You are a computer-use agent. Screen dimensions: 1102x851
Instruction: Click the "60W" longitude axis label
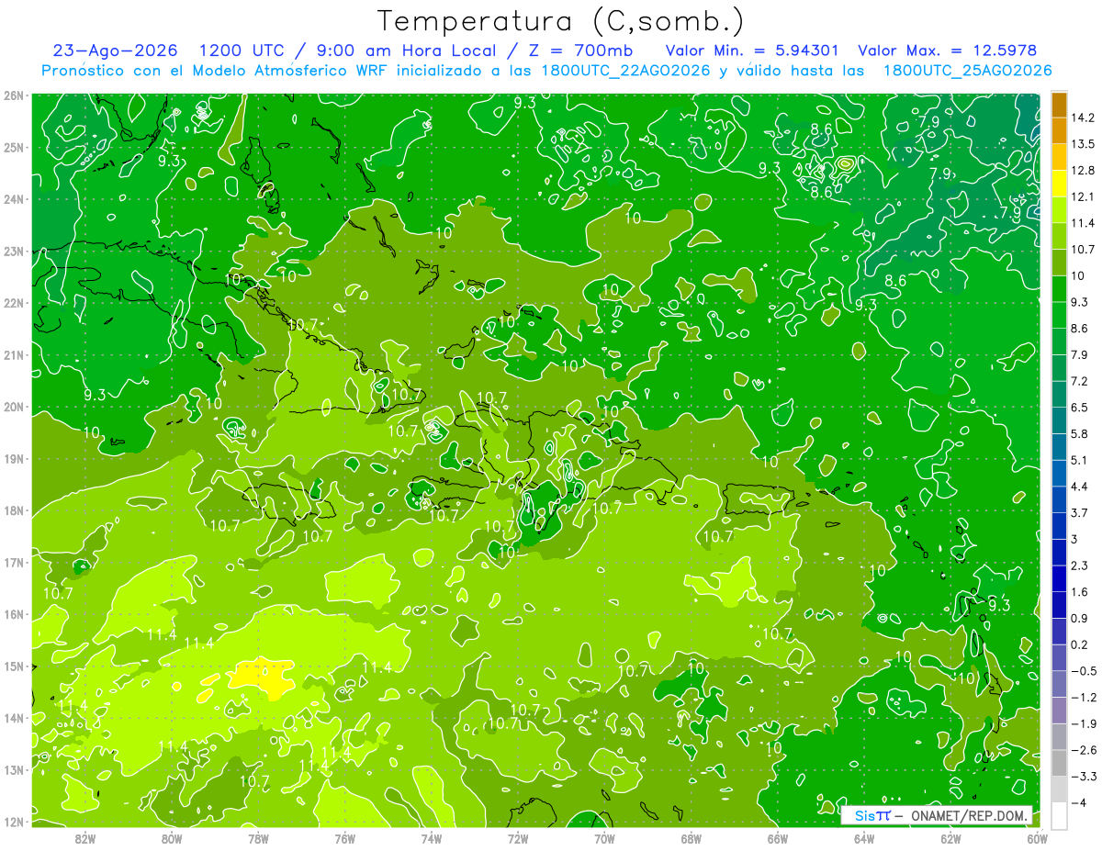point(1037,838)
